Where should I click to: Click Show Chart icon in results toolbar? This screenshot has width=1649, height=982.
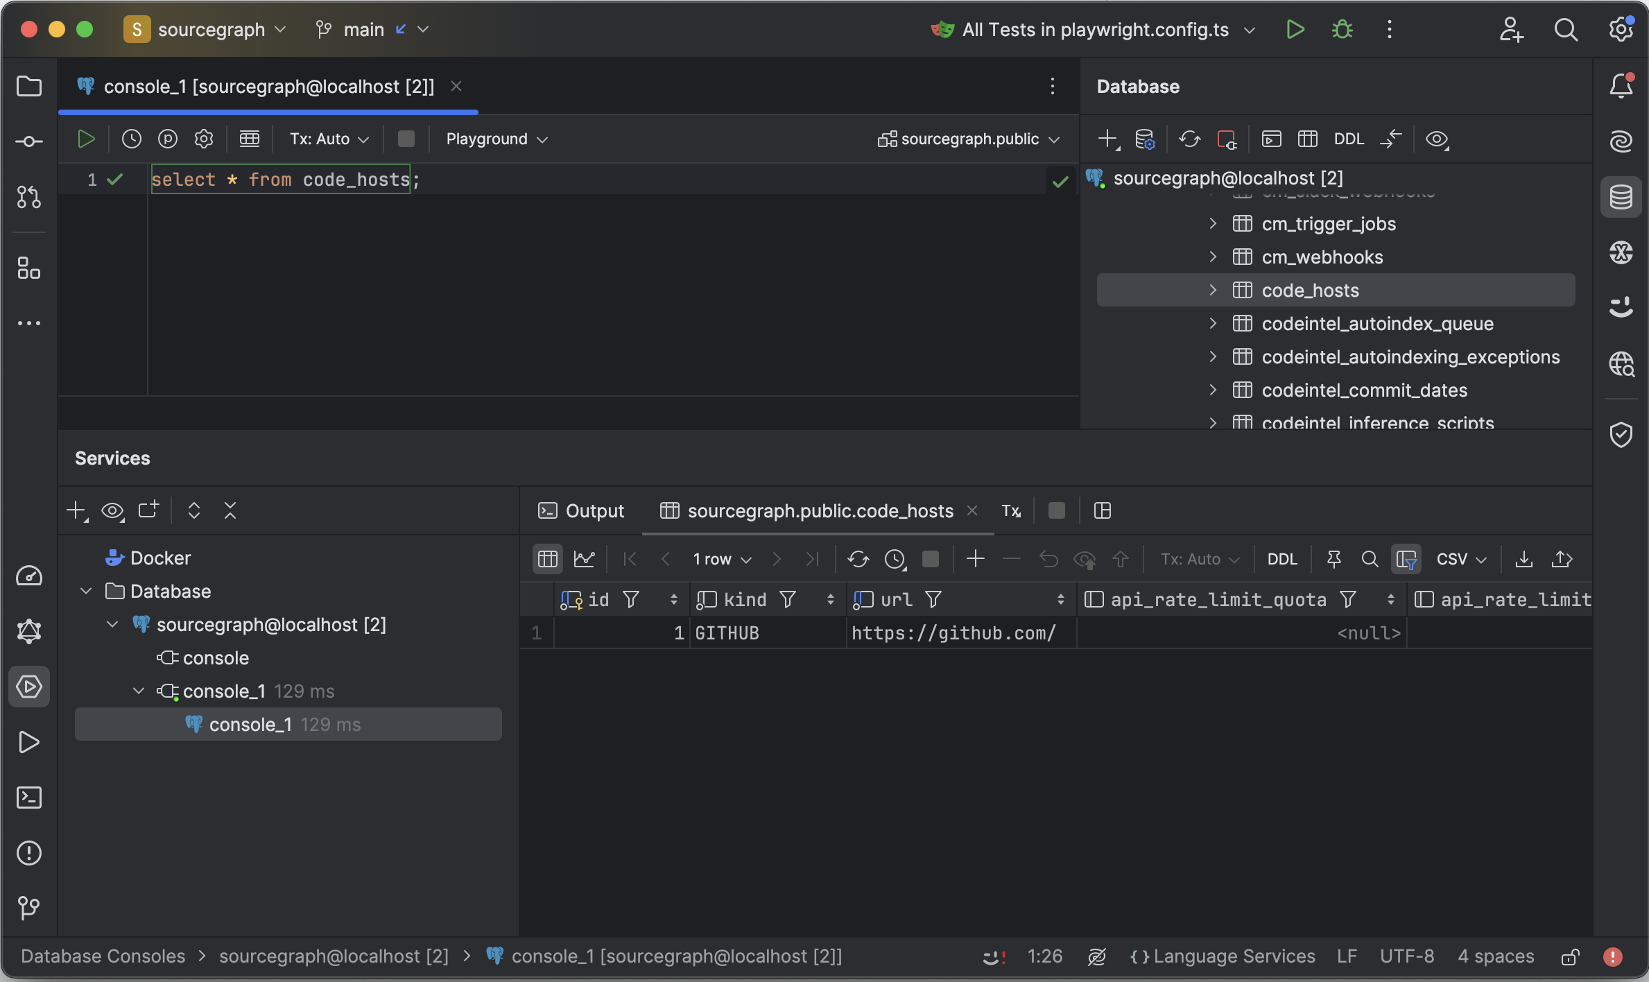pyautogui.click(x=584, y=559)
